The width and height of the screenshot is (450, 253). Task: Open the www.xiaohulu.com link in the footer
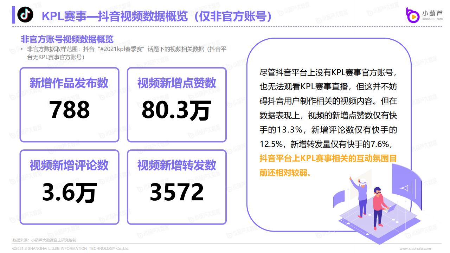coord(415,248)
